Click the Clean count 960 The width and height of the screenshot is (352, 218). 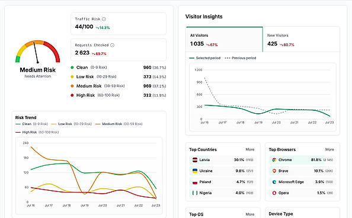[148, 68]
